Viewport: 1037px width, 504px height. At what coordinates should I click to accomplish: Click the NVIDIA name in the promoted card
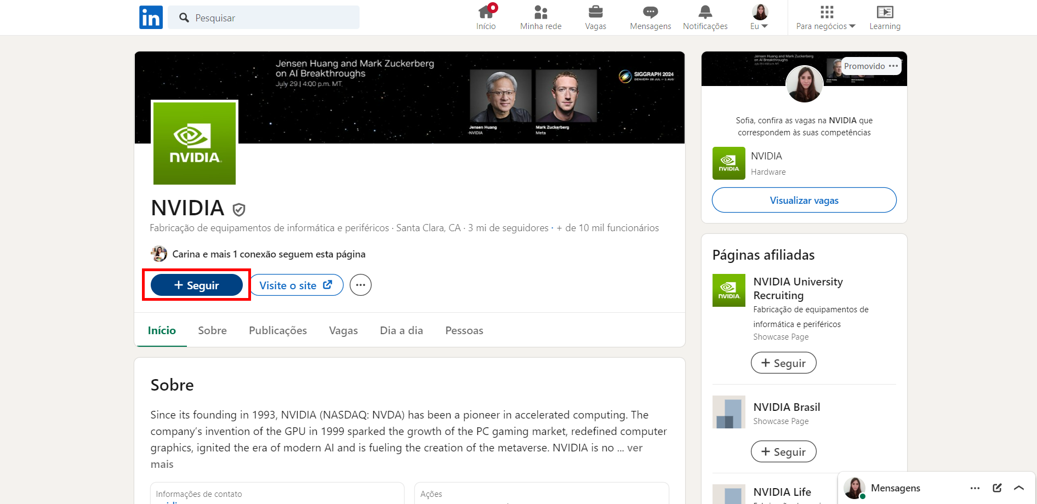[766, 156]
